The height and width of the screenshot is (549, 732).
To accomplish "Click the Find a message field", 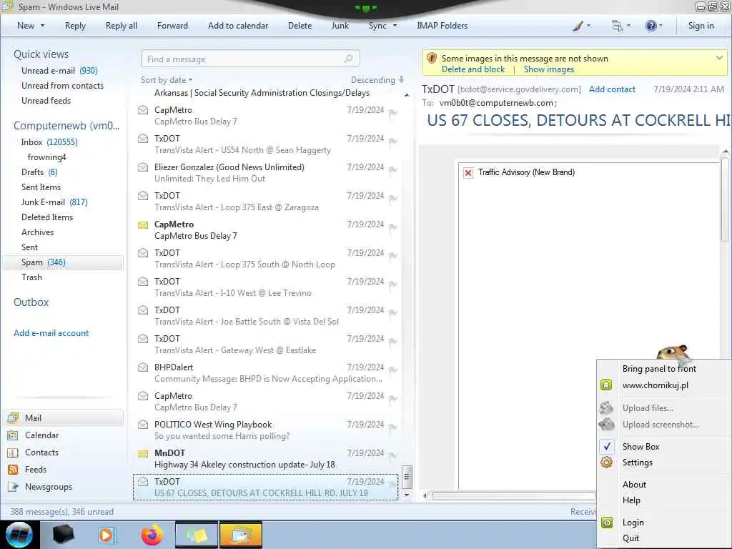I will click(x=249, y=59).
